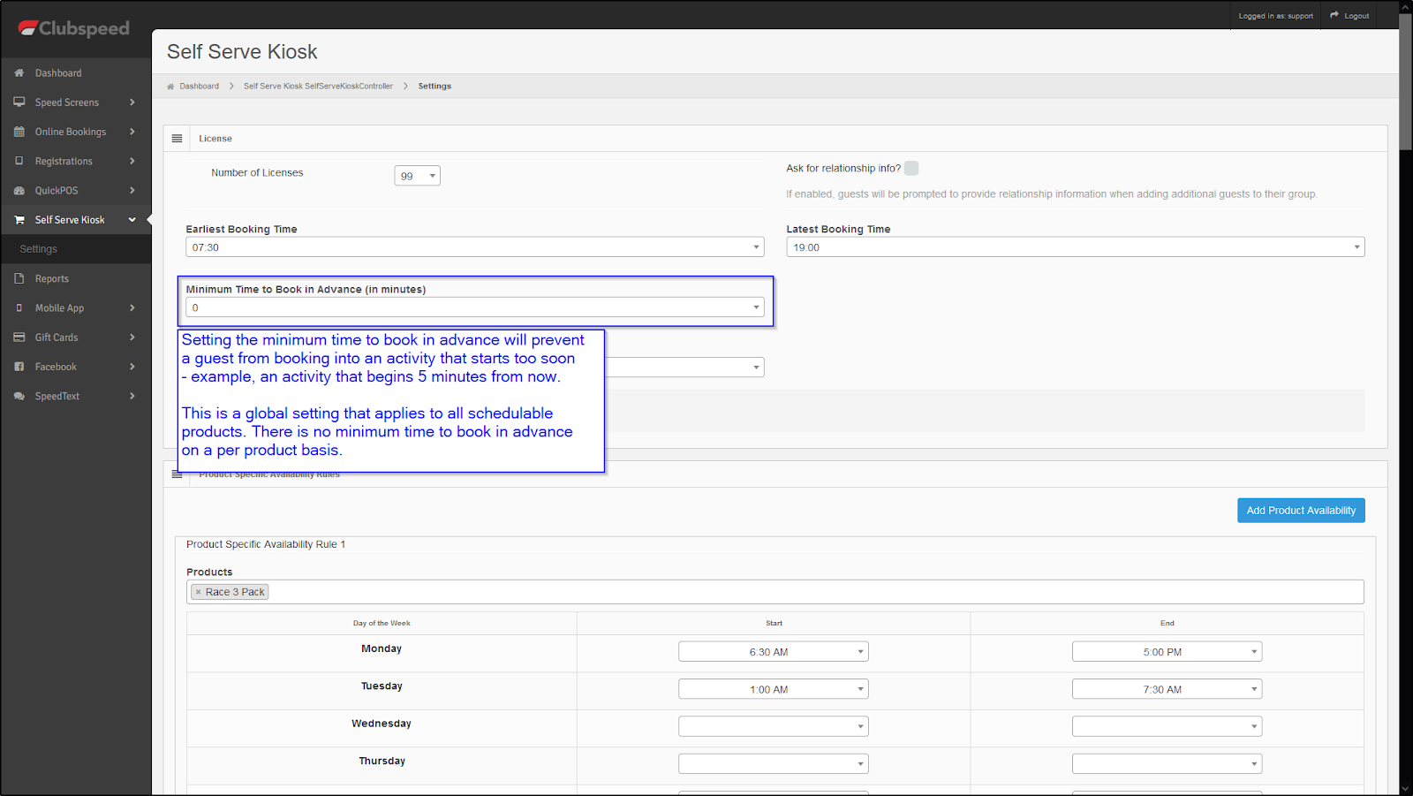Open Reports menu item
This screenshot has width=1413, height=796.
click(x=76, y=278)
